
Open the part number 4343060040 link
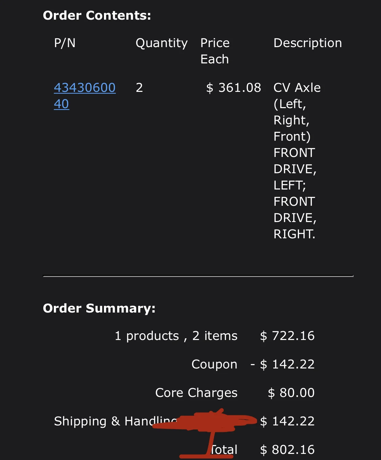click(x=85, y=88)
